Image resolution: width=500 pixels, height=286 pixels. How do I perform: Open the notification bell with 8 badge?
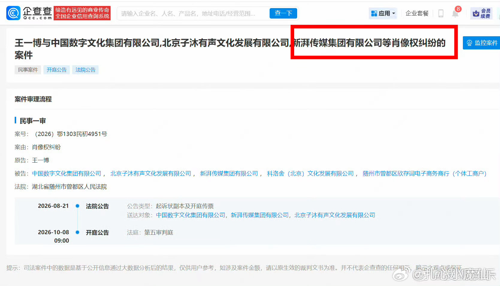pyautogui.click(x=455, y=13)
